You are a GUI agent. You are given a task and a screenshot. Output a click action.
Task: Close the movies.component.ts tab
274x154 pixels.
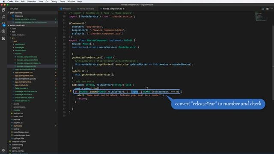[x=124, y=9]
